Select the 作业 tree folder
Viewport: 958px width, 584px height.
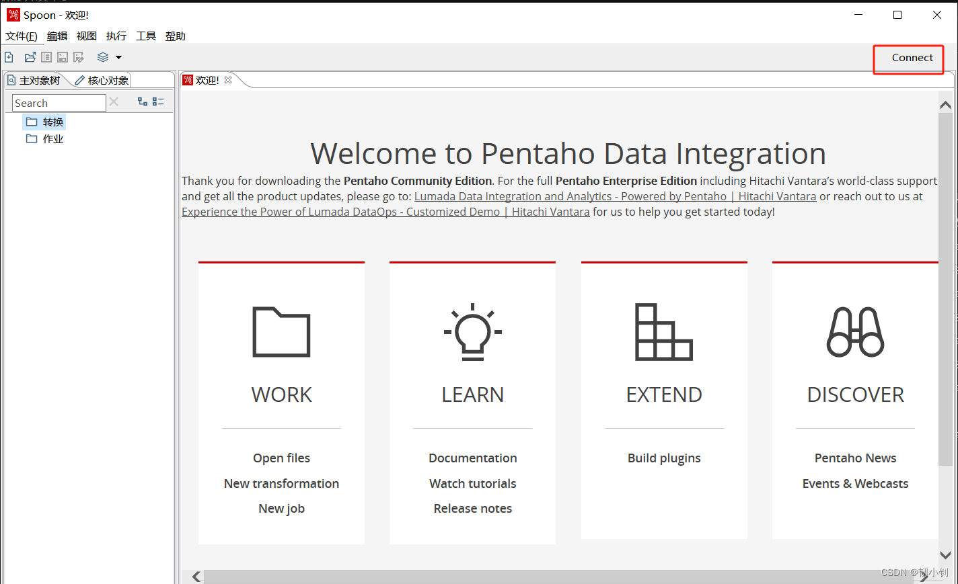pyautogui.click(x=45, y=138)
